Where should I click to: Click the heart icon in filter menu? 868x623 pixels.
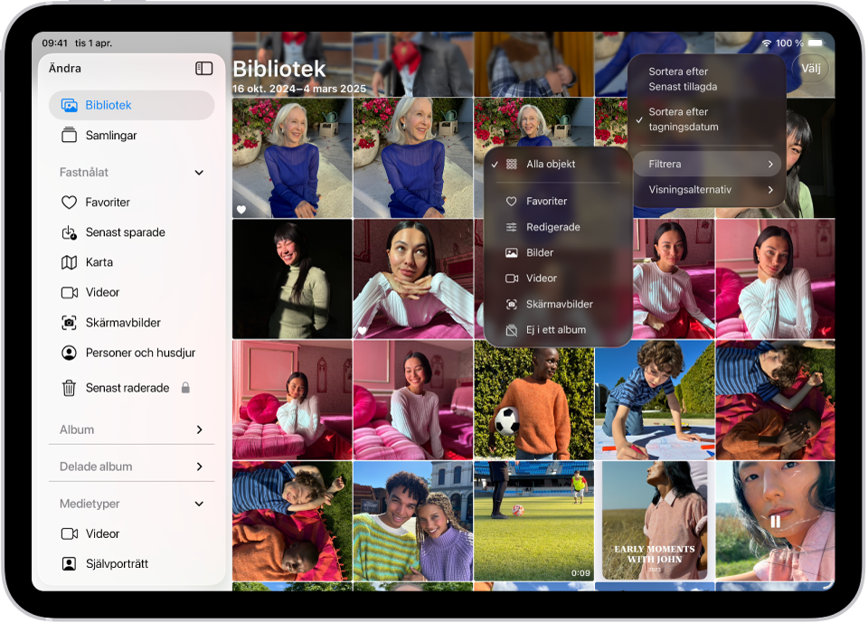pos(512,201)
